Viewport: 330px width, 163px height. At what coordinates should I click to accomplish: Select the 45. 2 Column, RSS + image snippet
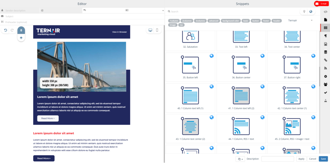pyautogui.click(x=292, y=129)
